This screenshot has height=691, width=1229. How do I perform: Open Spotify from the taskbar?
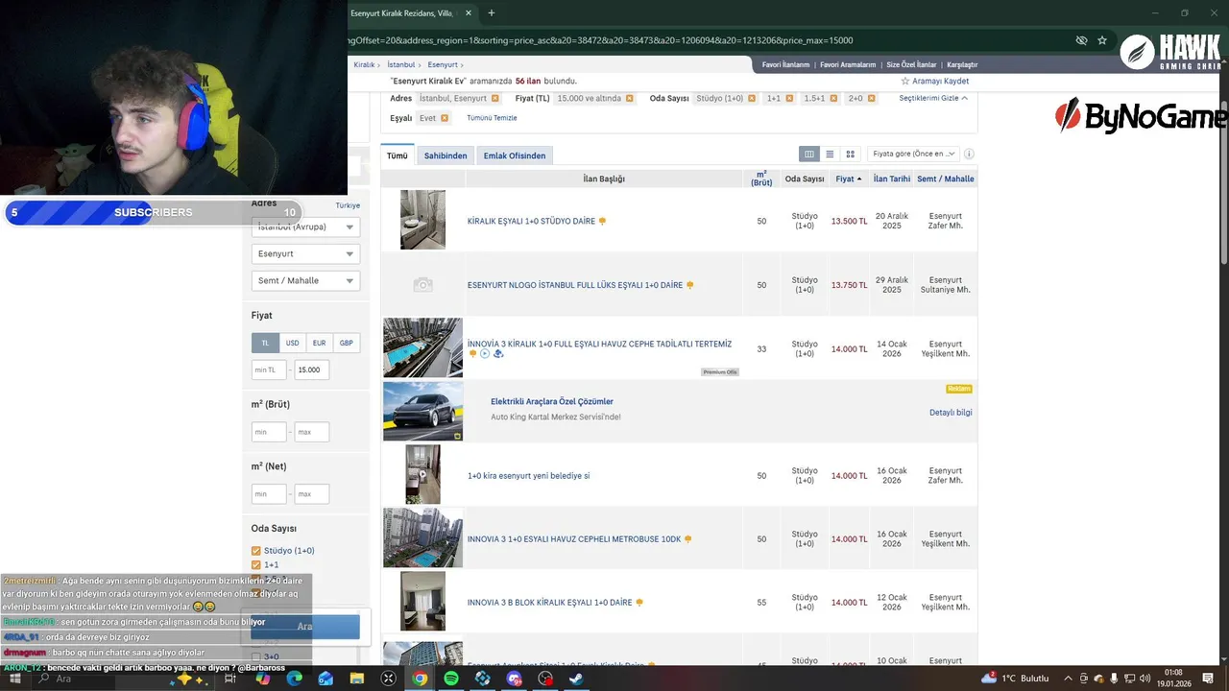click(451, 679)
